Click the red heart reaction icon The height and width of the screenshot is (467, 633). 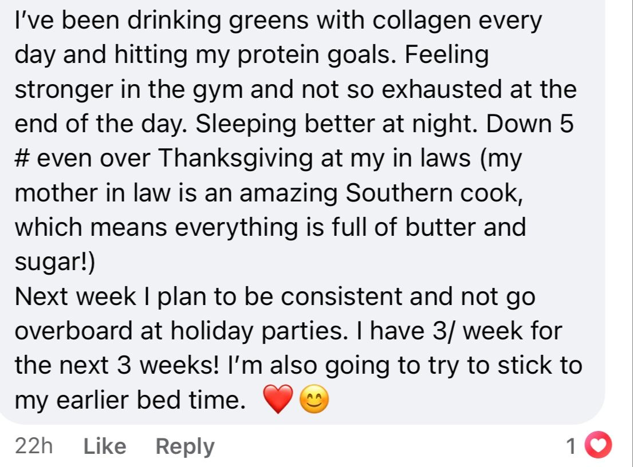(598, 445)
